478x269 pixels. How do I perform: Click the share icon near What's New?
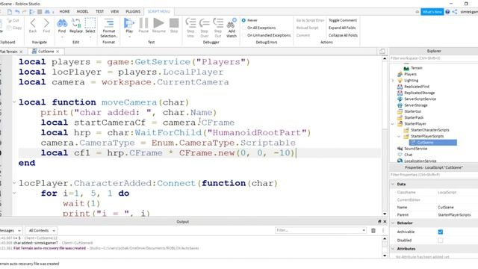tap(455, 12)
